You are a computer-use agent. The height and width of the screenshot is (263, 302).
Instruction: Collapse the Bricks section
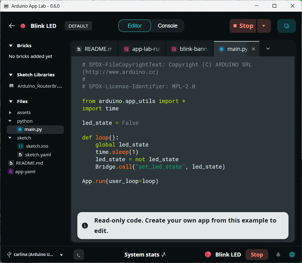(x=11, y=46)
